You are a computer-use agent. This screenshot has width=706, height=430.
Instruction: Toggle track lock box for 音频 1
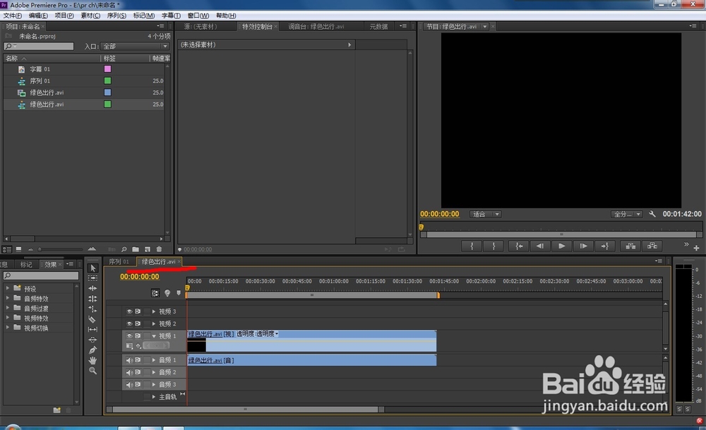pyautogui.click(x=147, y=360)
